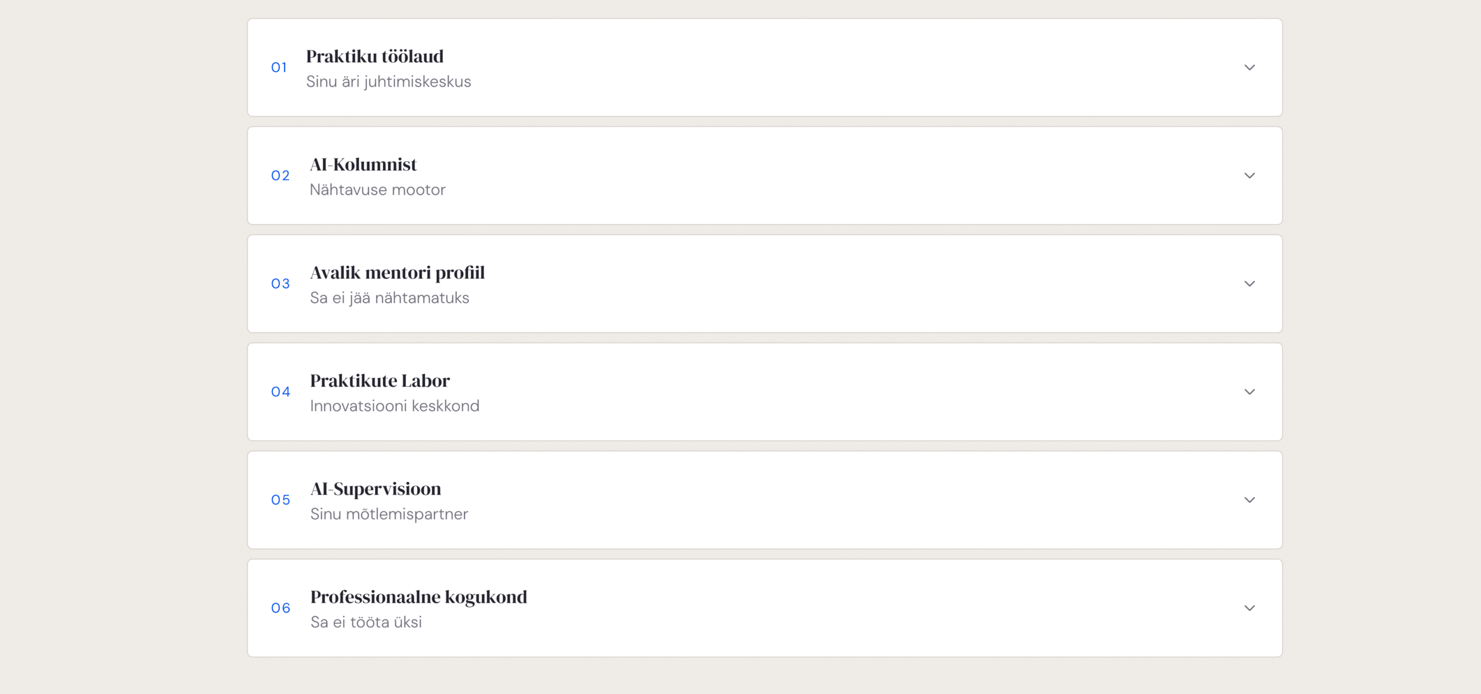Screen dimensions: 1481x694
Task: Open AI-Supervisioon section via chevron
Action: (1249, 500)
